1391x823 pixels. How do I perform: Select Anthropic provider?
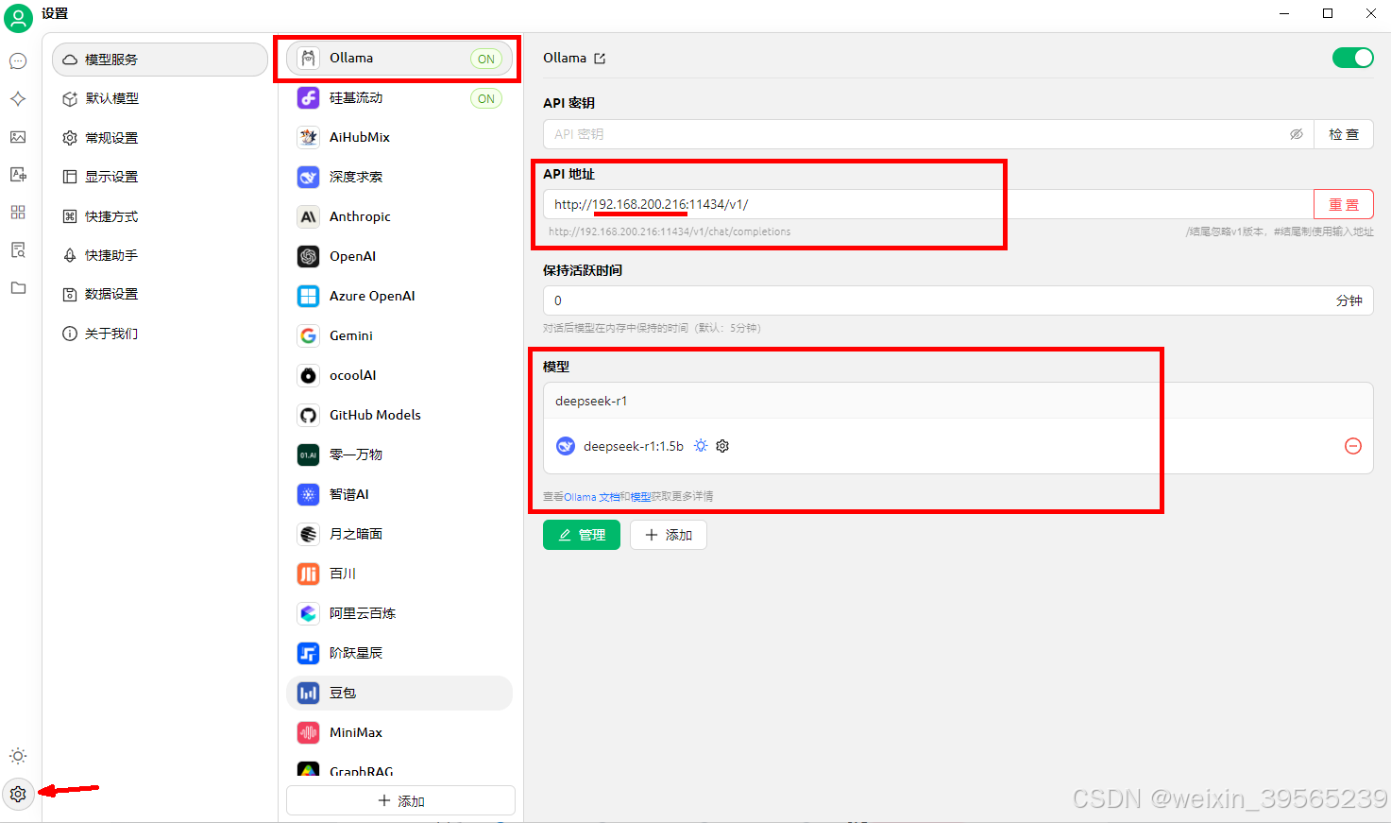click(399, 217)
